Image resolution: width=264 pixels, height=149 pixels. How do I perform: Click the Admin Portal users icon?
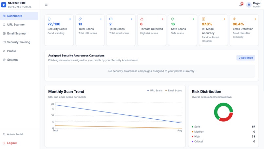click(x=4, y=134)
